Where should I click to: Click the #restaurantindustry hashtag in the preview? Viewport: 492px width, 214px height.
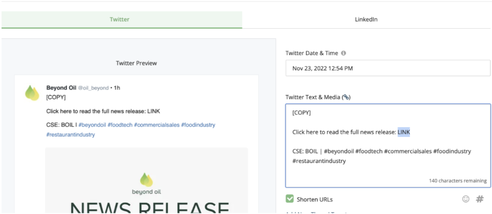[71, 135]
